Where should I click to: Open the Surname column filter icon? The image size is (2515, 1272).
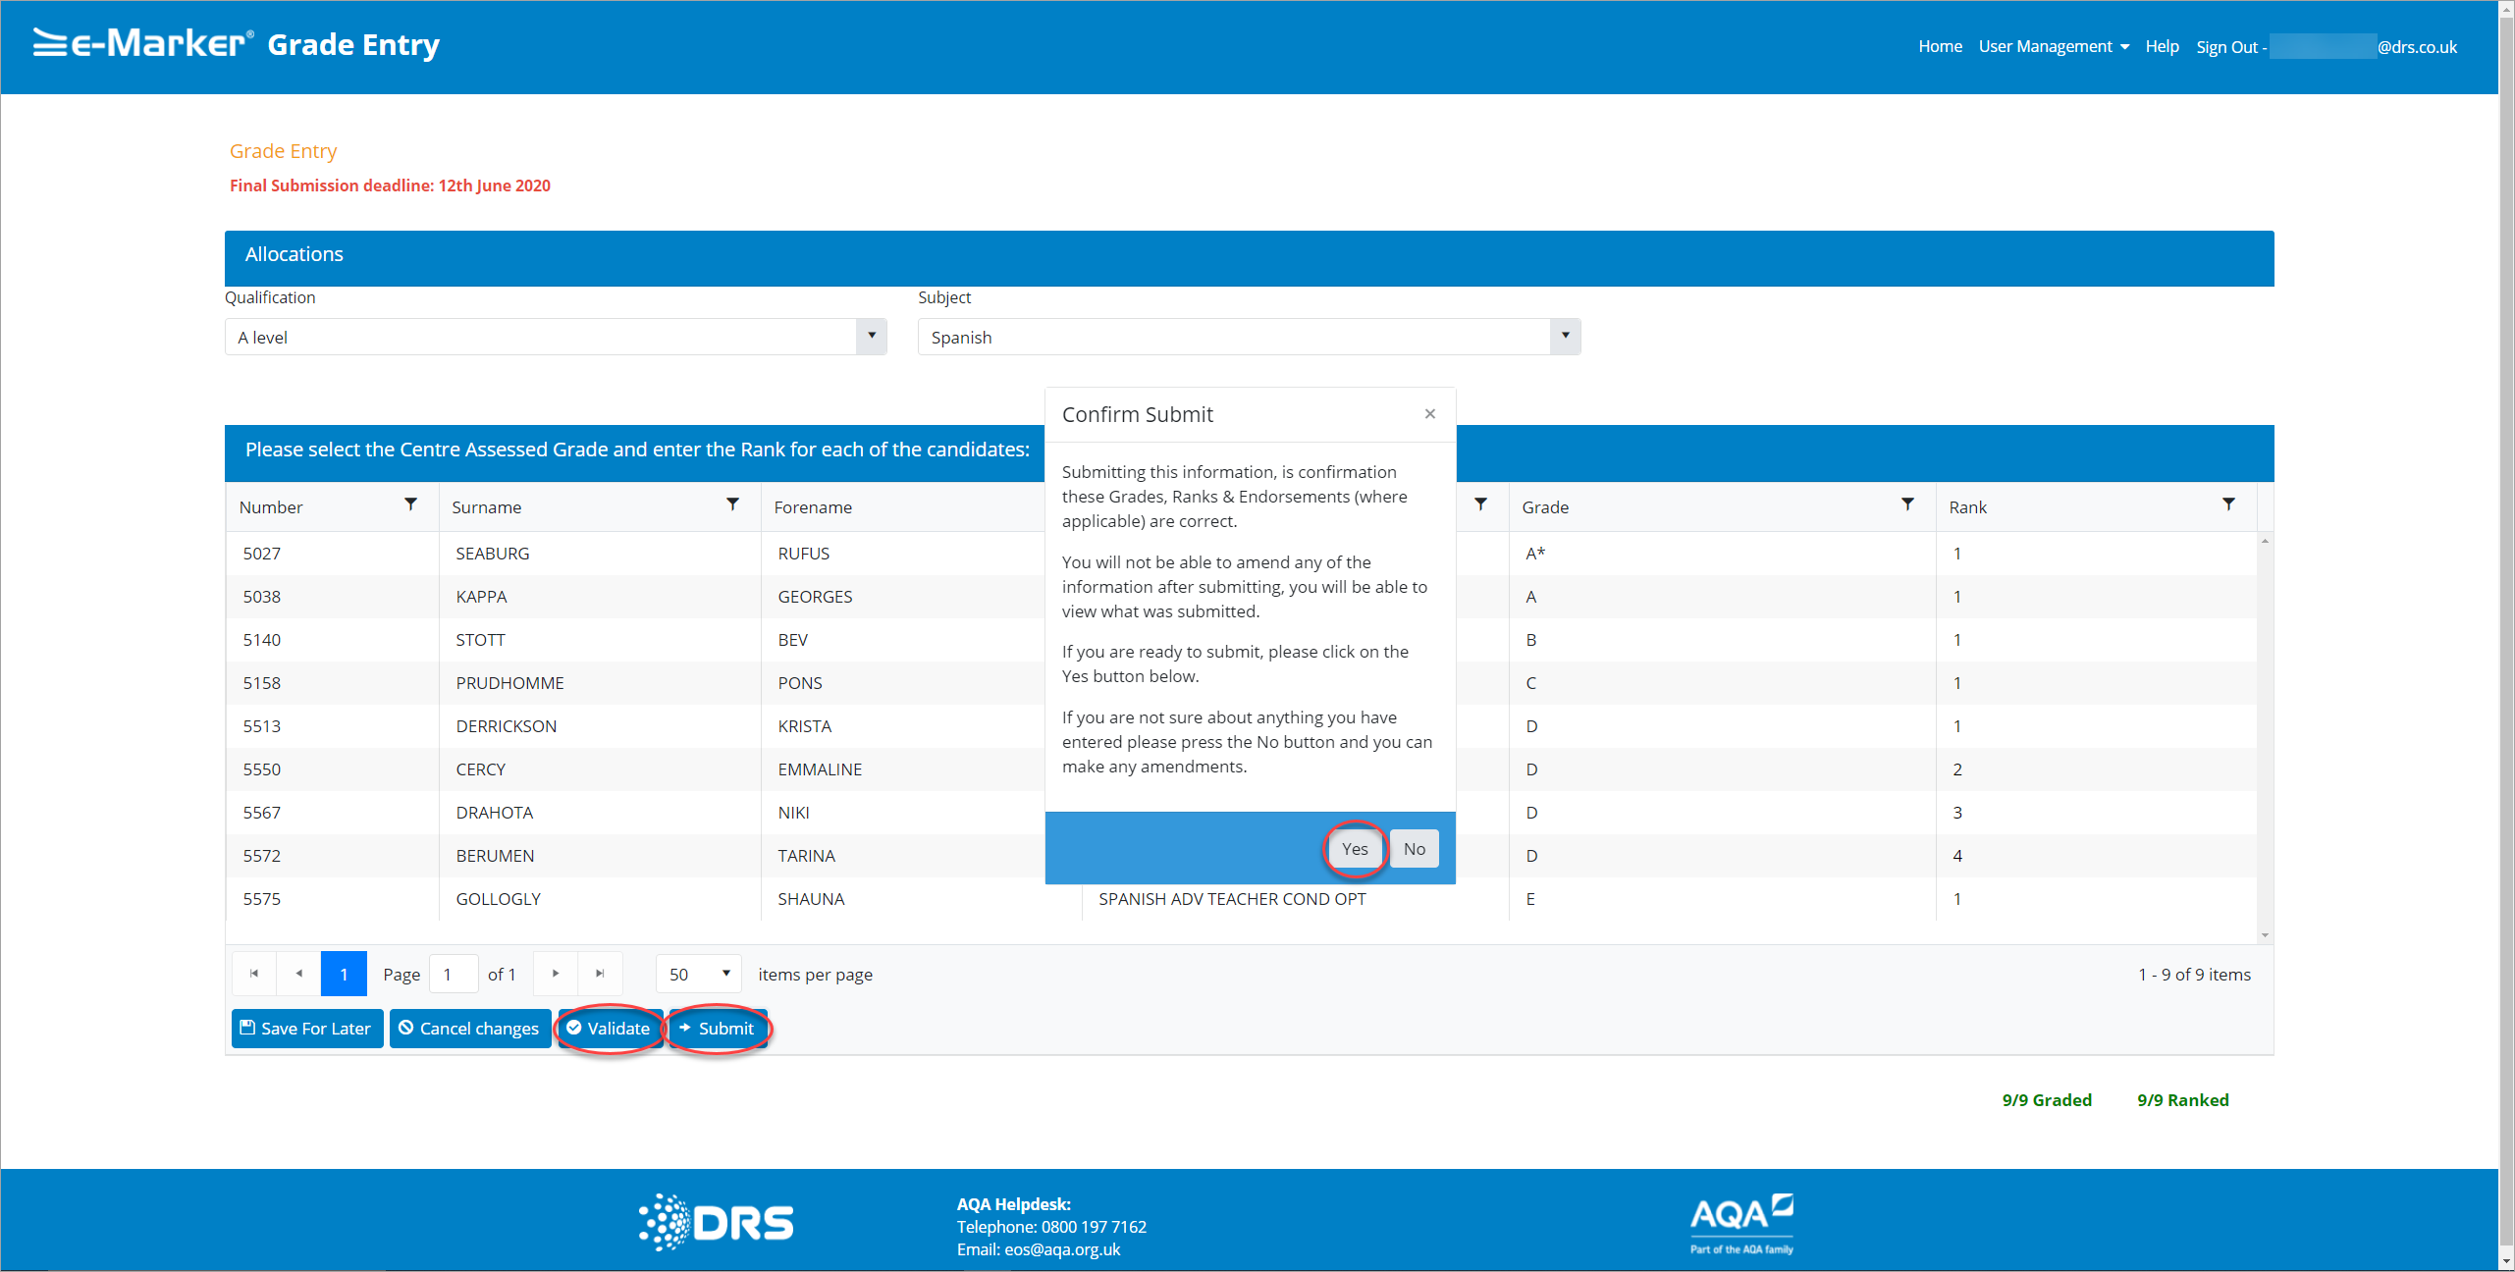coord(732,504)
